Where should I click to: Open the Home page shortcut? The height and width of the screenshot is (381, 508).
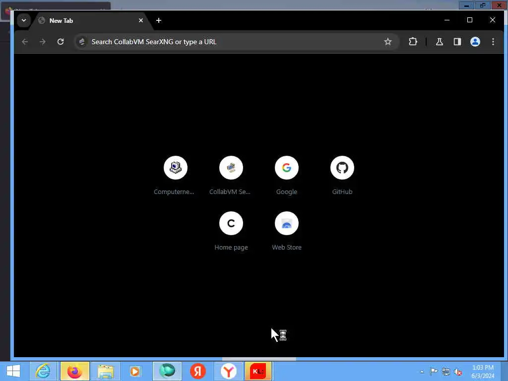[231, 231]
